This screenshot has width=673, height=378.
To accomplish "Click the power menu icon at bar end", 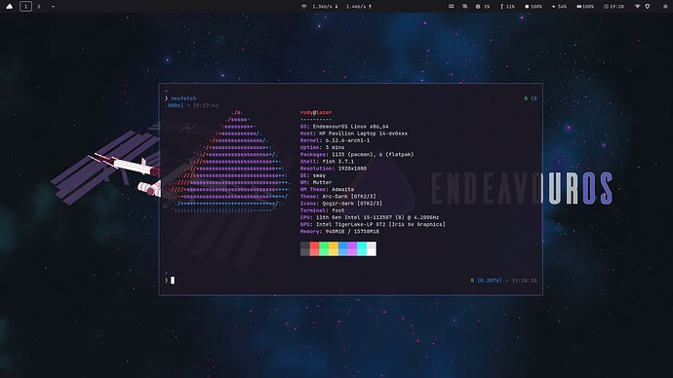I will 665,7.
